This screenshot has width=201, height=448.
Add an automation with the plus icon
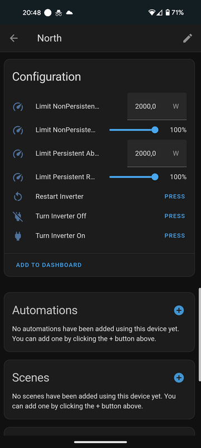pos(179,310)
